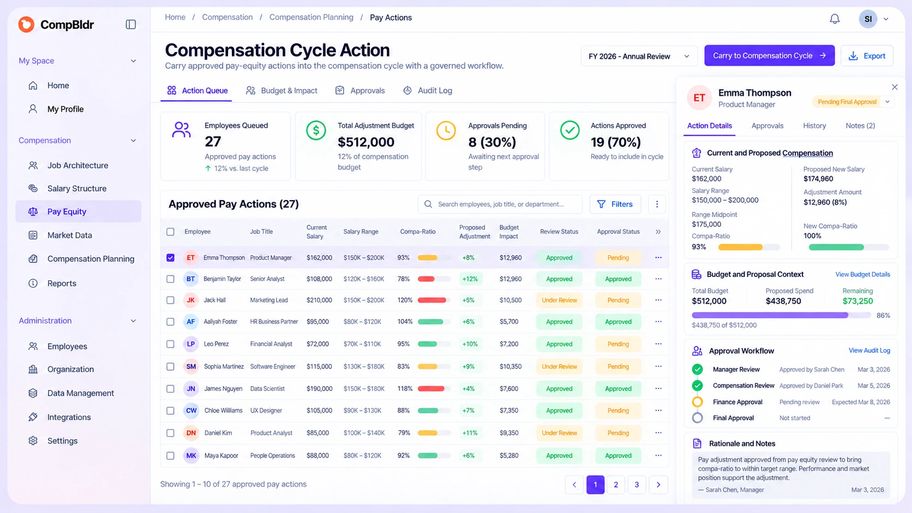Viewport: 912px width, 513px height.
Task: Open the SI user account menu chevron
Action: (886, 19)
